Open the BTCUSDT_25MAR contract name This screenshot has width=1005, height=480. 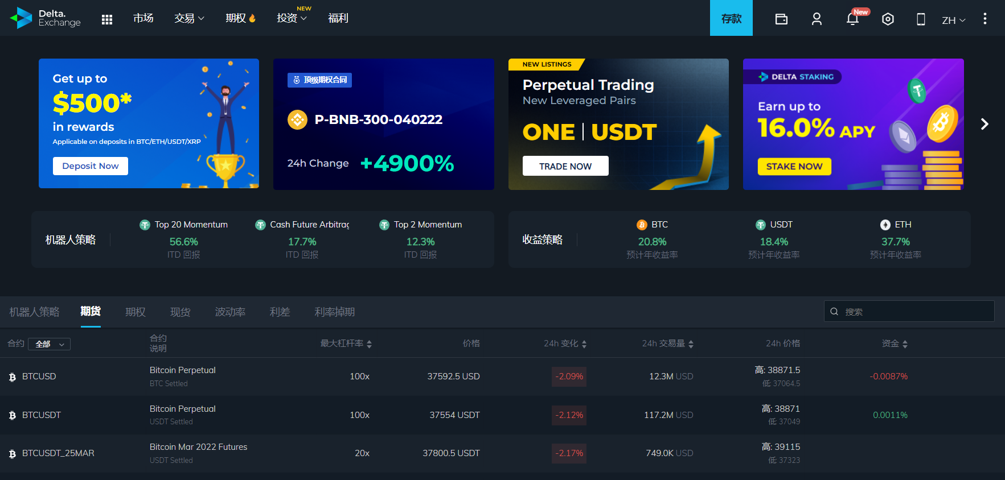(x=58, y=453)
